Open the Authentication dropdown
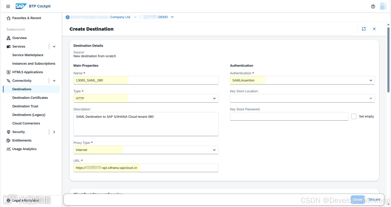 [x=371, y=81]
